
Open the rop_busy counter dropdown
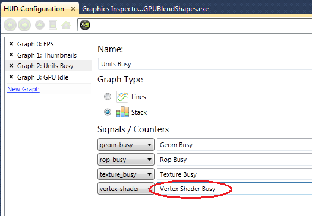tap(126, 160)
